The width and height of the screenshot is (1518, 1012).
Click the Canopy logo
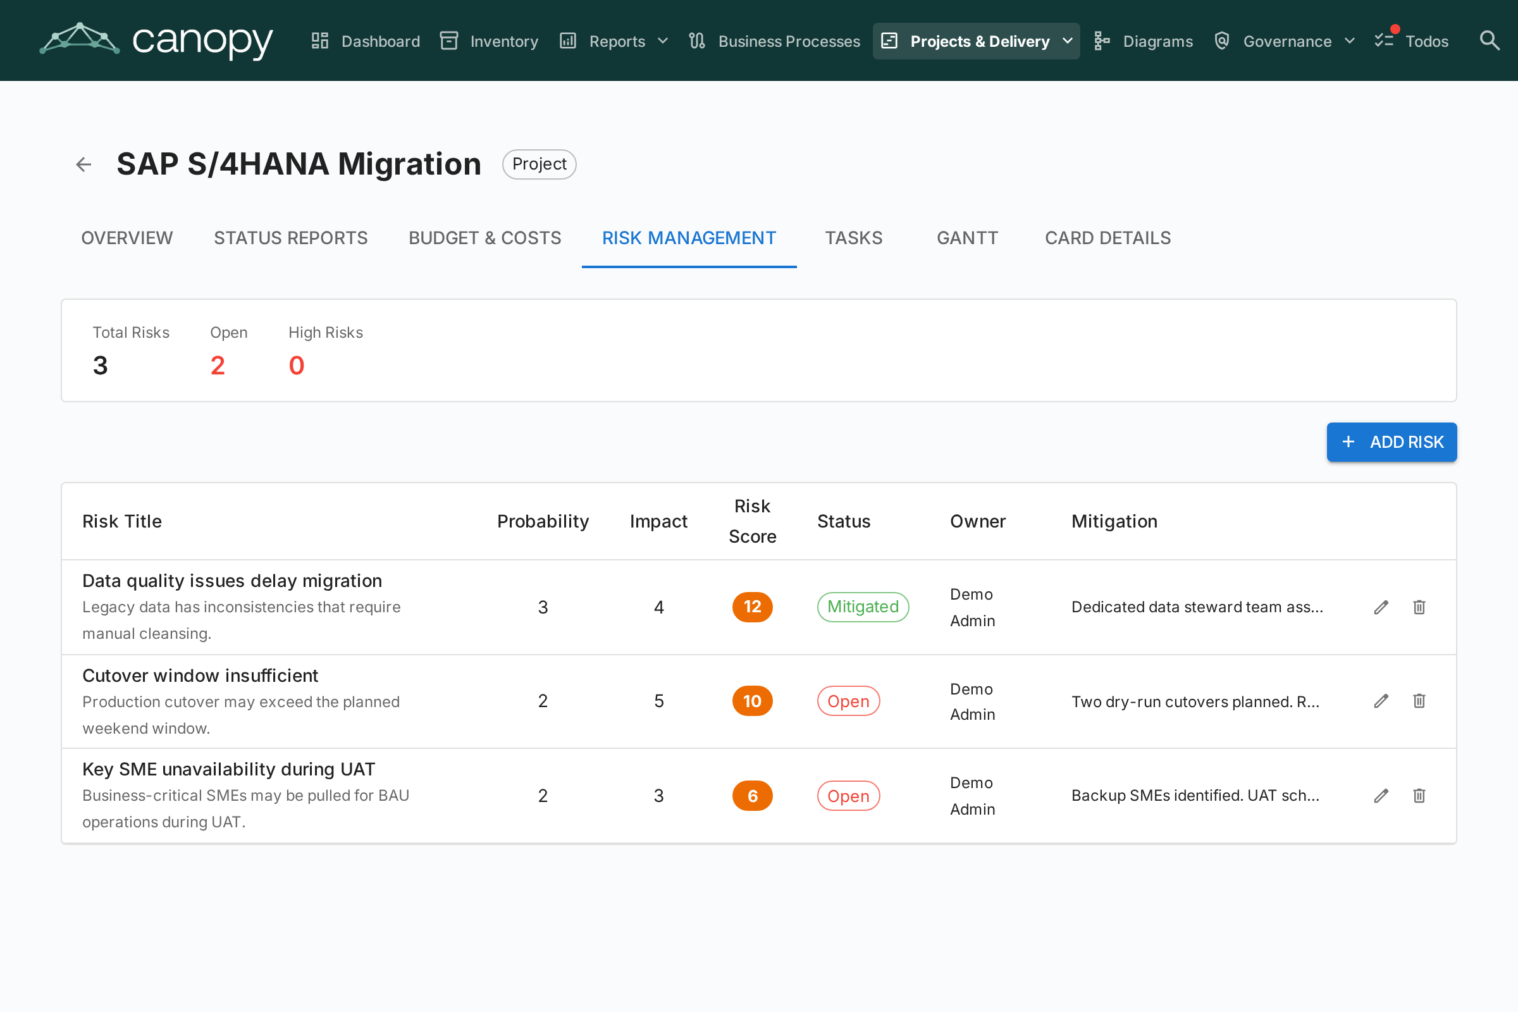[x=156, y=40]
